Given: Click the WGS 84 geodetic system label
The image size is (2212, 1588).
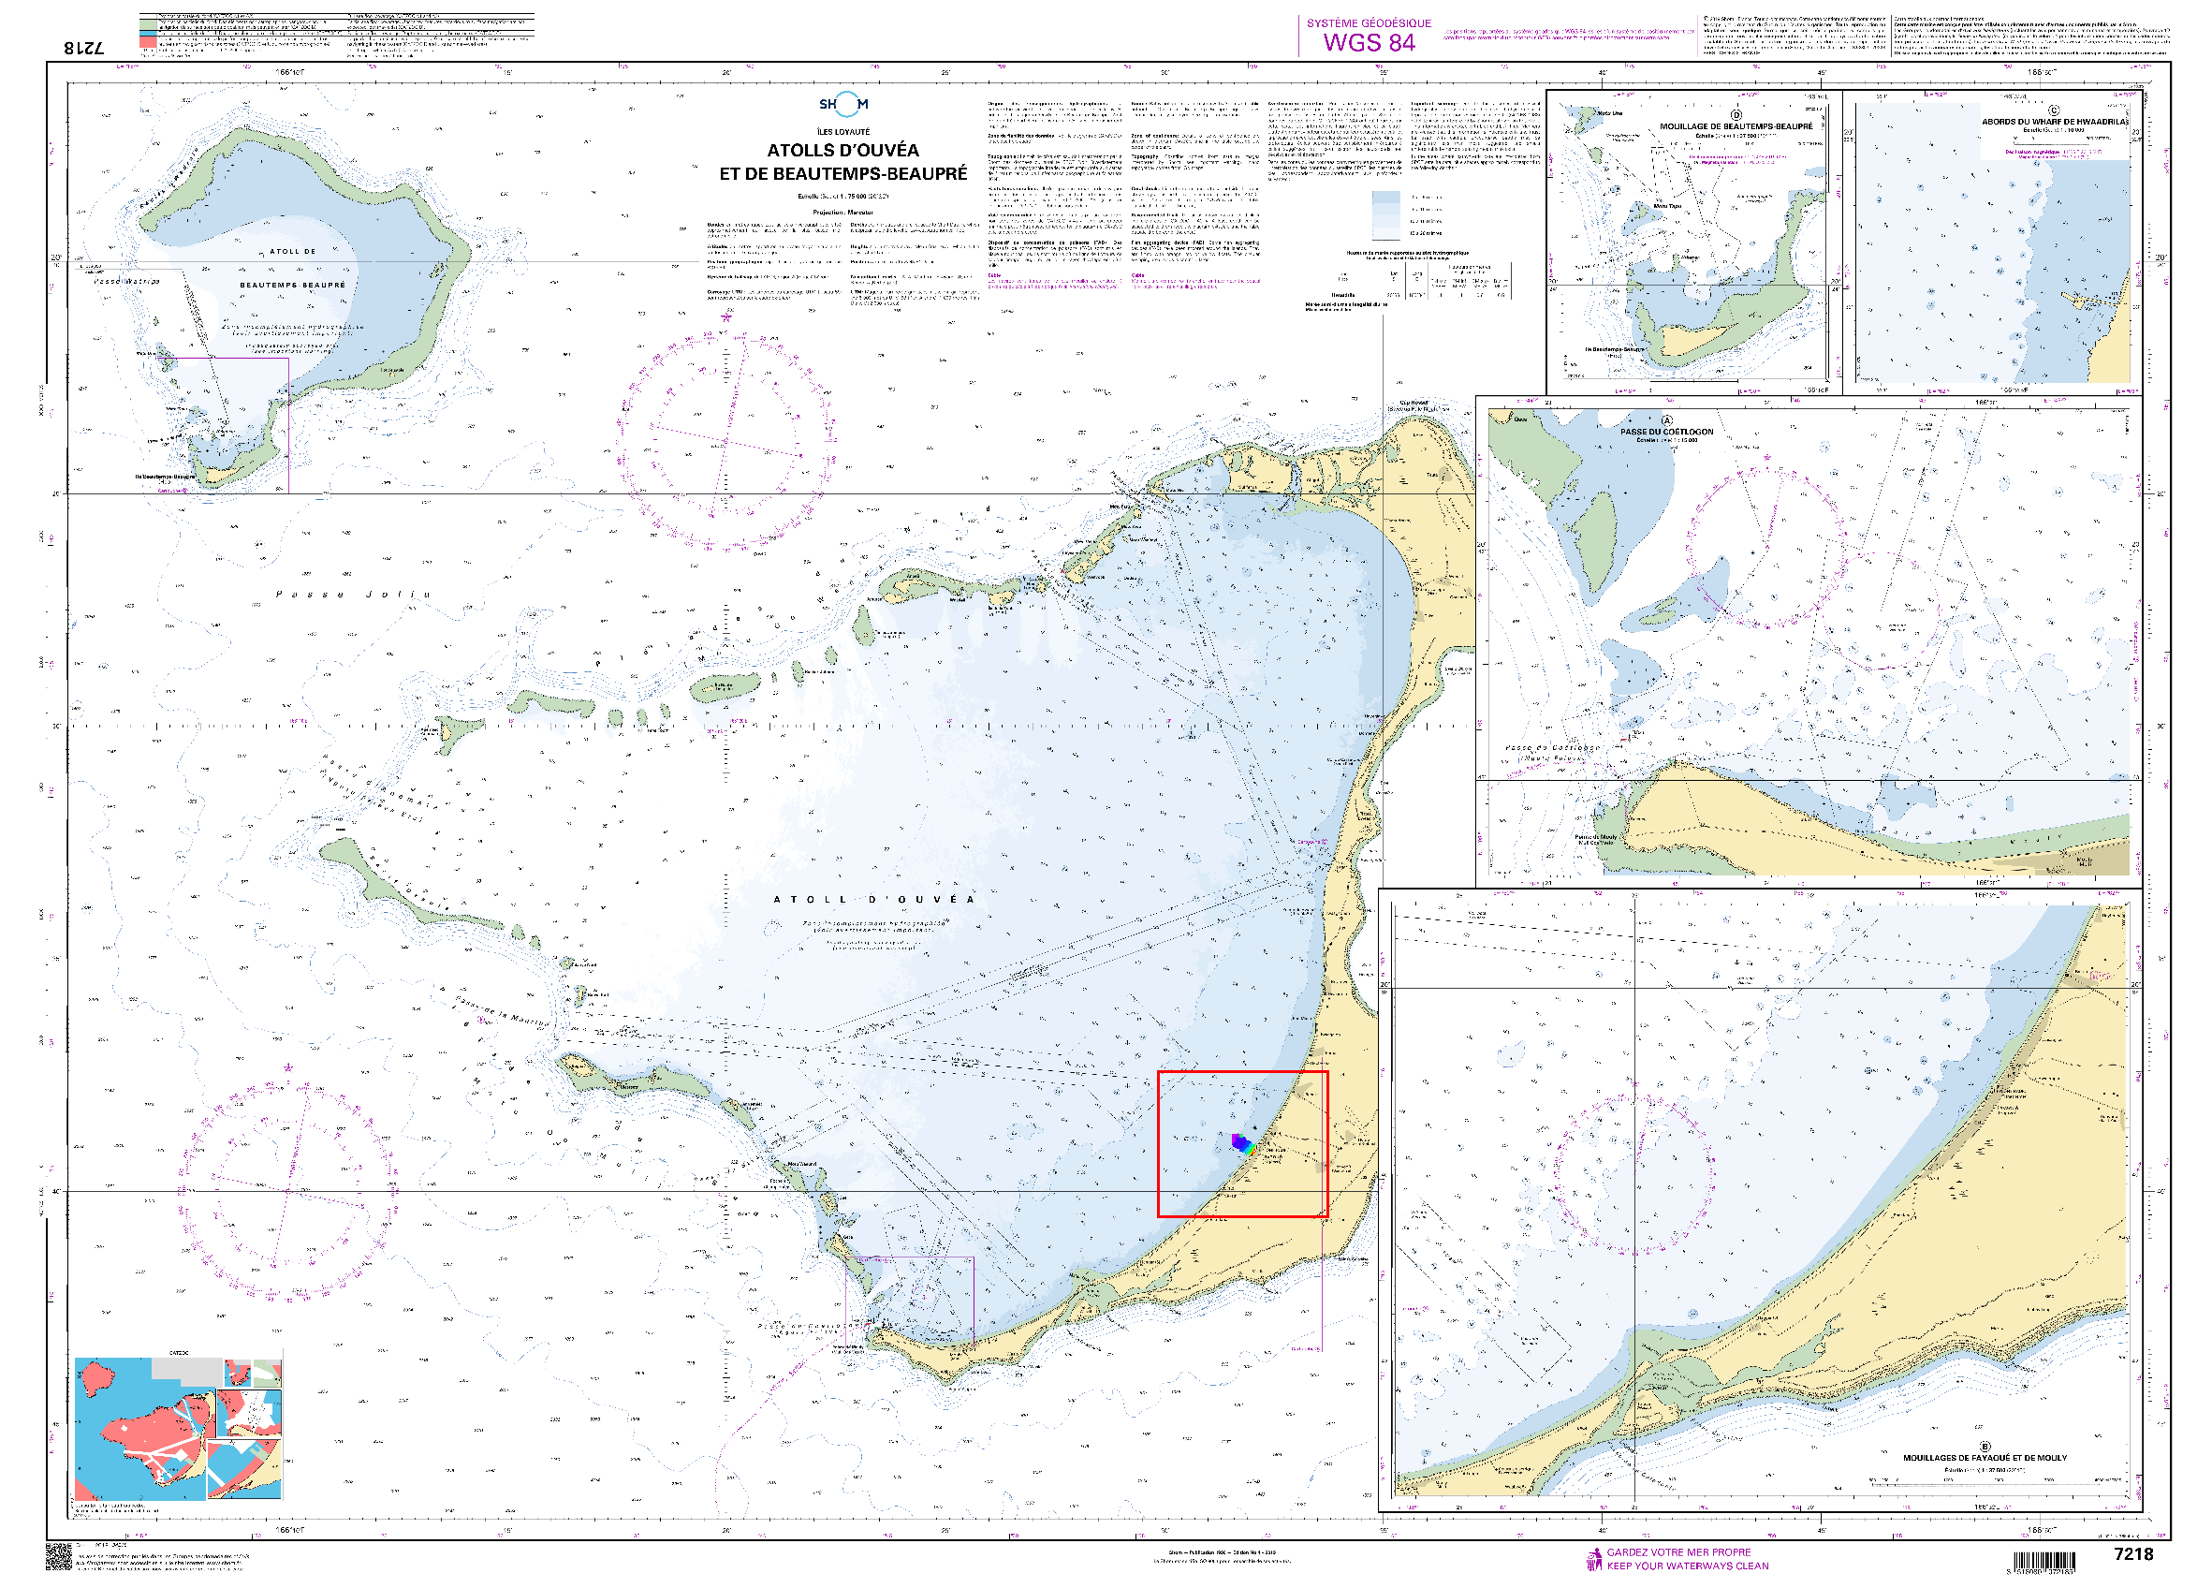Looking at the screenshot, I should point(1369,43).
